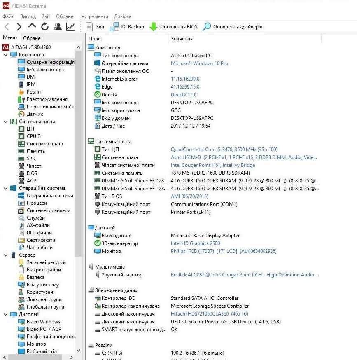Click Оновлення драйверів toolbar button
Image resolution: width=357 pixels, height=360 pixels.
point(232,27)
